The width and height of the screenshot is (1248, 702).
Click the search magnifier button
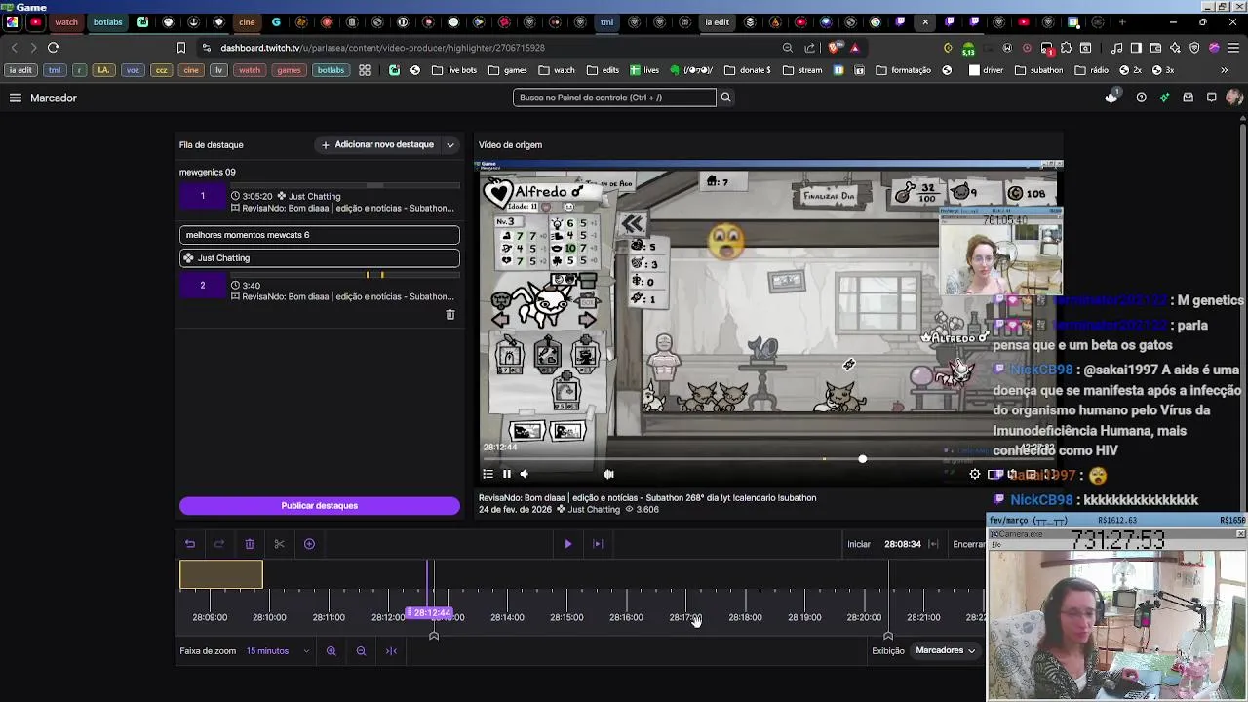(x=725, y=97)
